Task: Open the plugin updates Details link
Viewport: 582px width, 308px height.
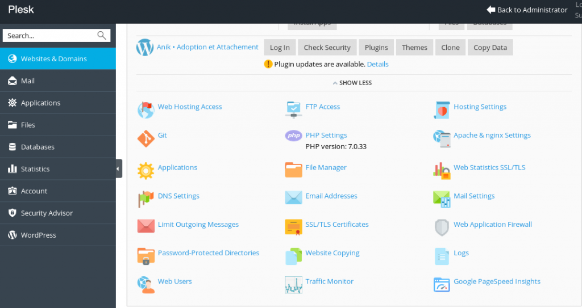Action: point(377,64)
